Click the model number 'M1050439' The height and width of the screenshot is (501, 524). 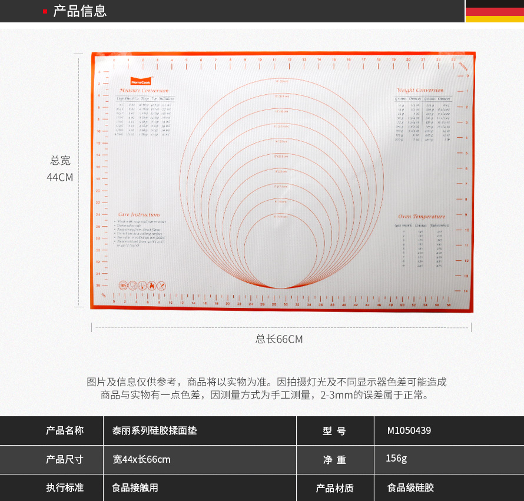point(409,430)
